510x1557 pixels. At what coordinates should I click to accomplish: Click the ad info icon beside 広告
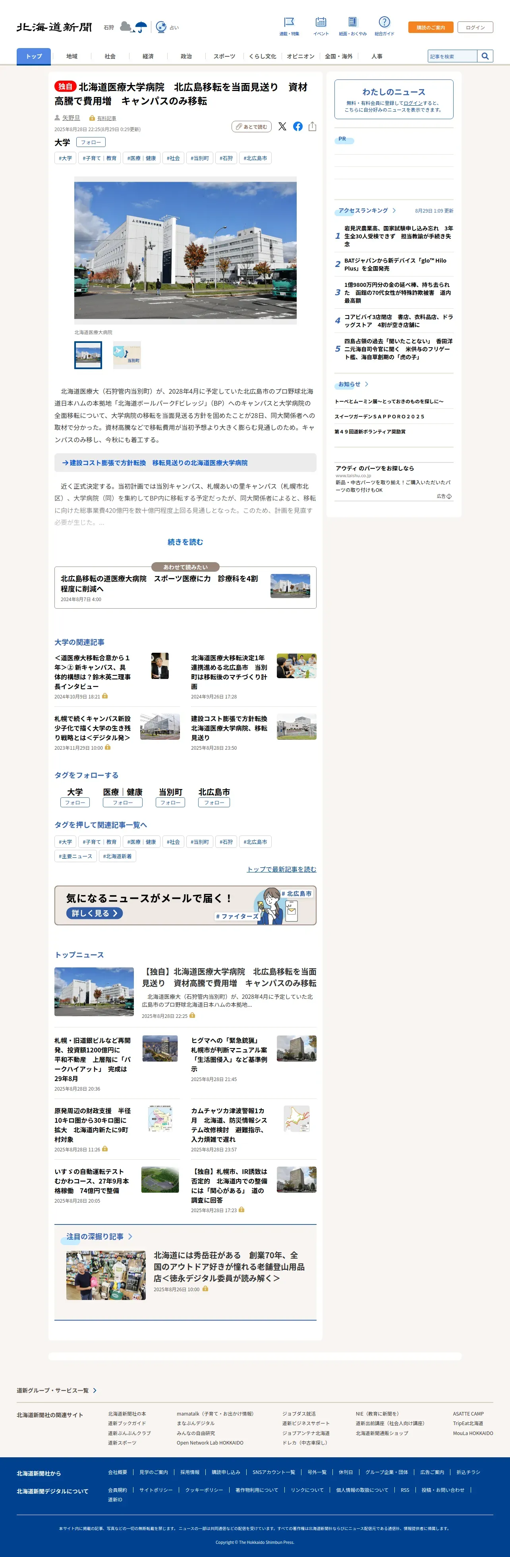pos(449,496)
